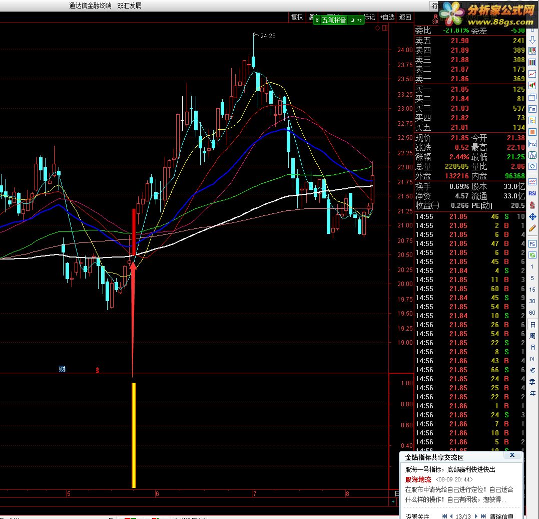This screenshot has height=519, width=539.
Task: Select the N custom-day period
Action: tap(532, 359)
